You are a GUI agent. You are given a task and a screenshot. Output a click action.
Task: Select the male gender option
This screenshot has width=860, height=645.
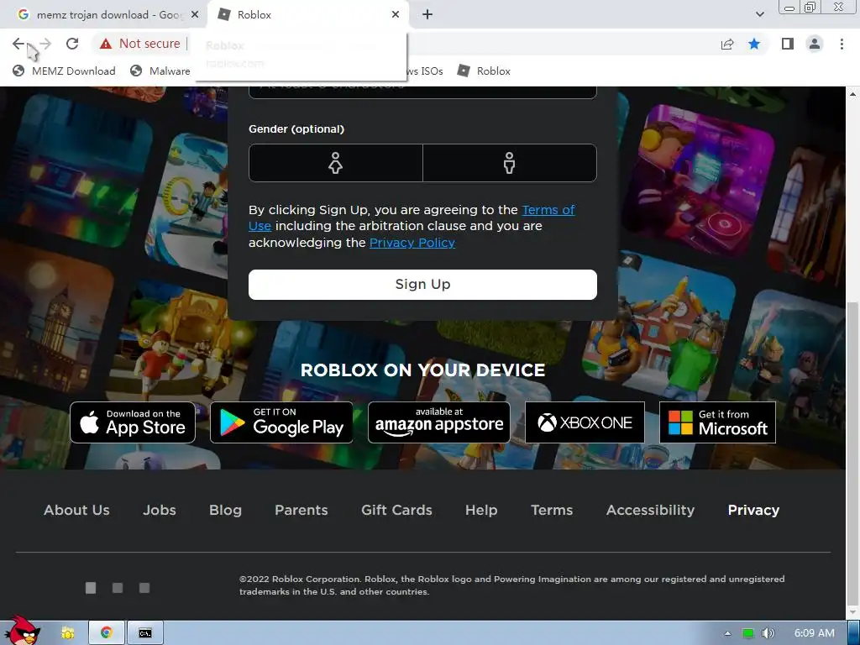510,163
